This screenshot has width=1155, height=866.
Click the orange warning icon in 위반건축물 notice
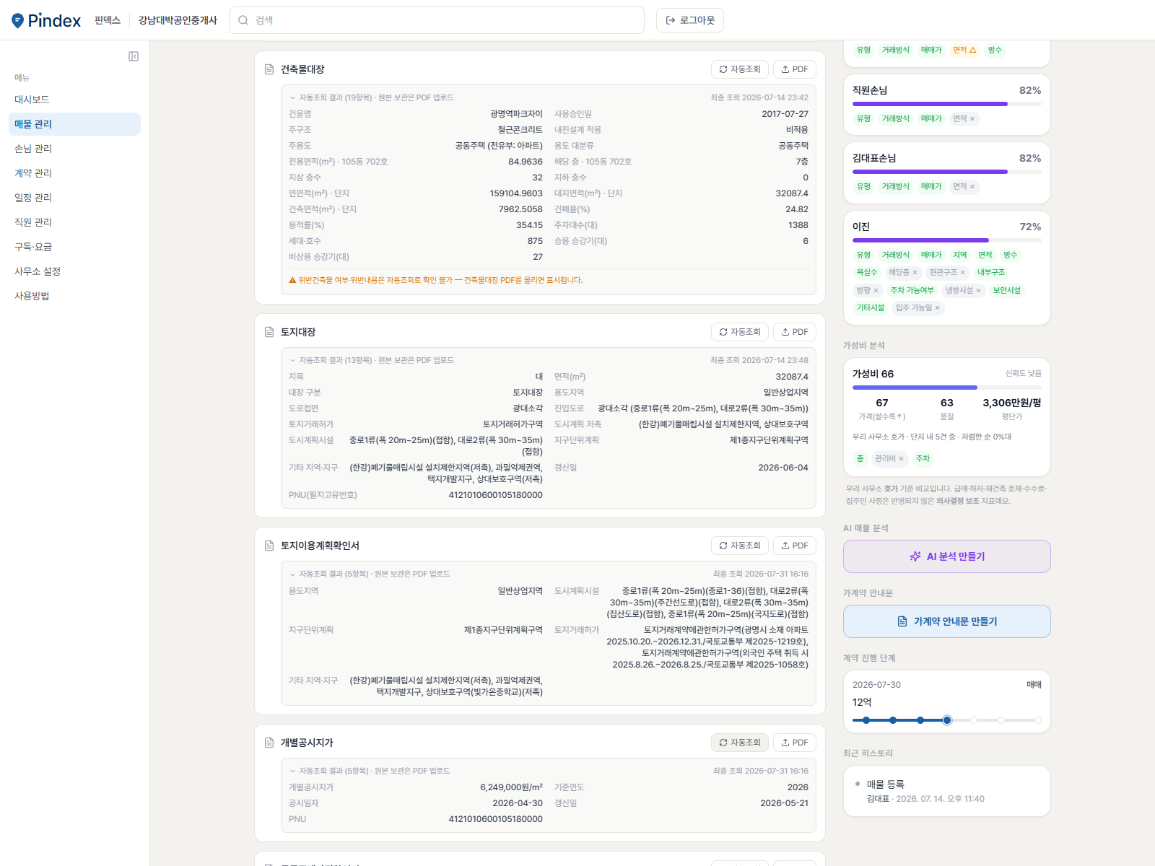[292, 280]
